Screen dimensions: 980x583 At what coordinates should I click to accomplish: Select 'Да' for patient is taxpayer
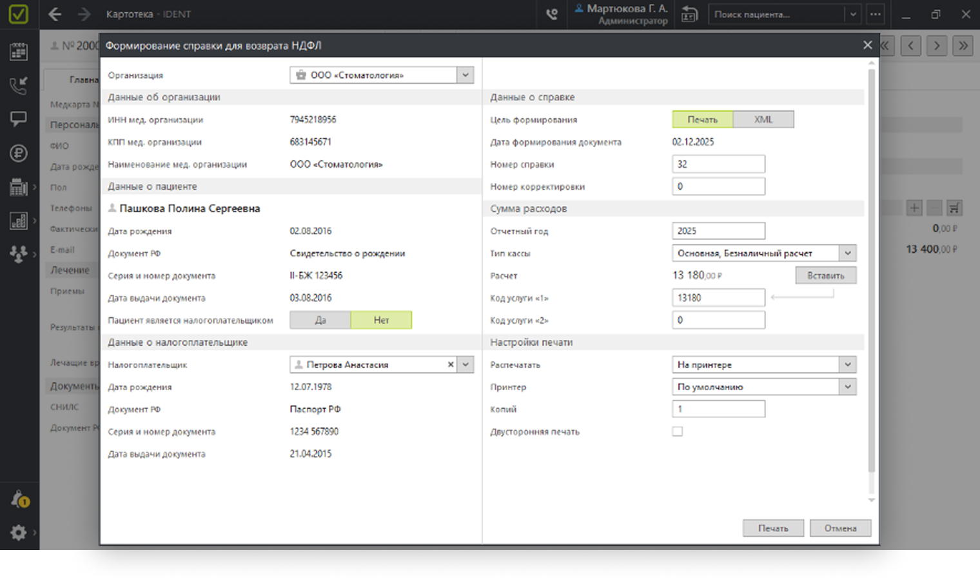320,320
